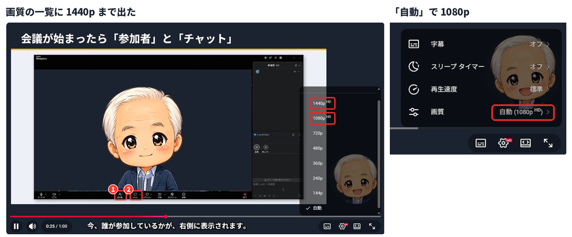
Task: Click green encryption shield atop Zoom window
Action: click(265, 57)
